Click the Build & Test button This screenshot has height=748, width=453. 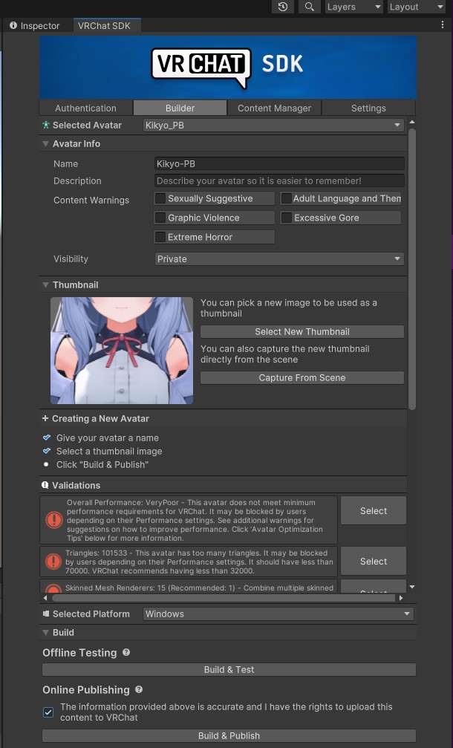tap(229, 670)
